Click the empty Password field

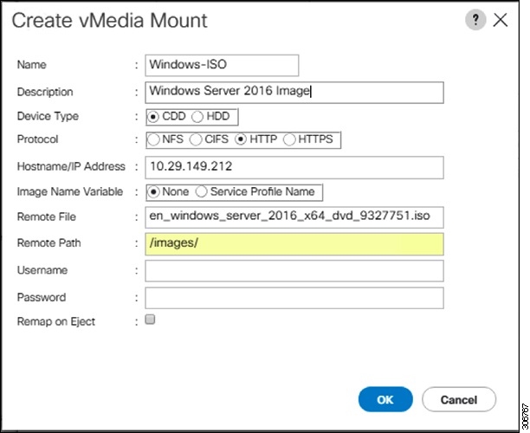tap(294, 297)
